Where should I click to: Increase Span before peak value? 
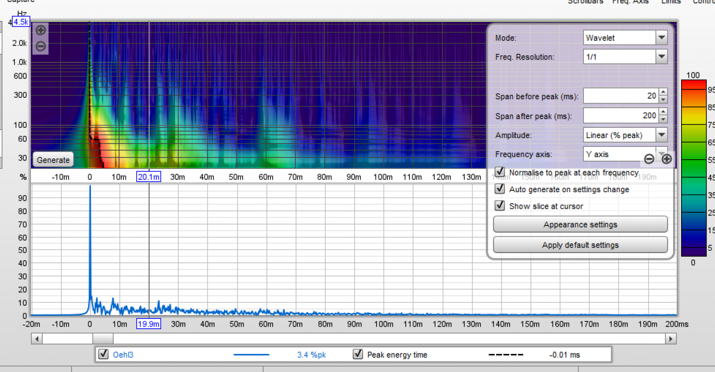tap(663, 93)
